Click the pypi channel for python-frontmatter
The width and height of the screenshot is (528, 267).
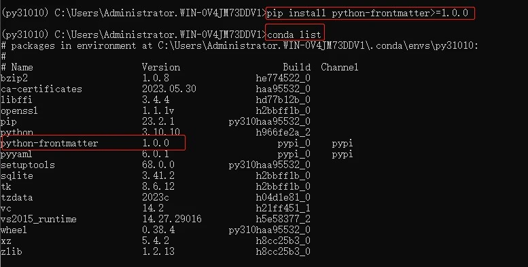342,144
